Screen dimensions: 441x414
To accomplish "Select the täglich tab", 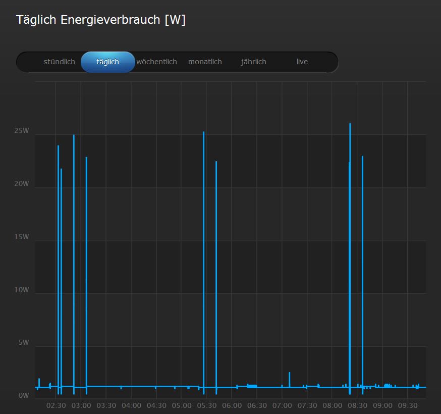I will tap(107, 62).
